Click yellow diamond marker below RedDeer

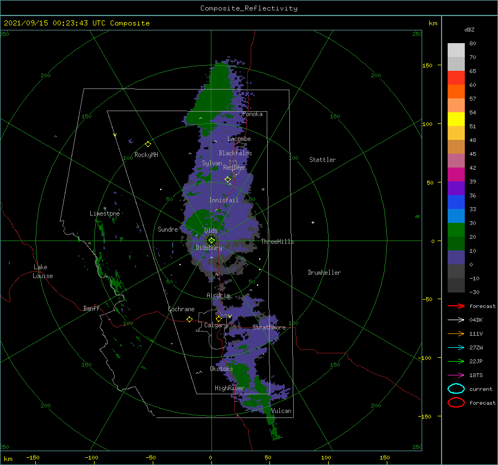coord(227,180)
